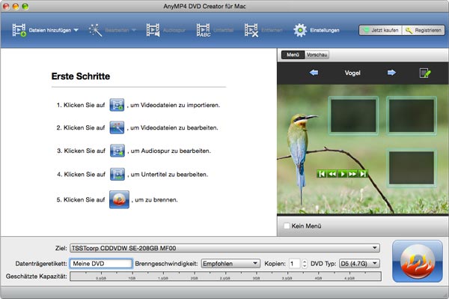Viewport: 449px width, 299px height.
Task: Click the Einstellungen label text
Action: pyautogui.click(x=325, y=30)
